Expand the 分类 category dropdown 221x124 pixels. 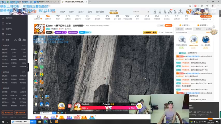click(x=62, y=12)
